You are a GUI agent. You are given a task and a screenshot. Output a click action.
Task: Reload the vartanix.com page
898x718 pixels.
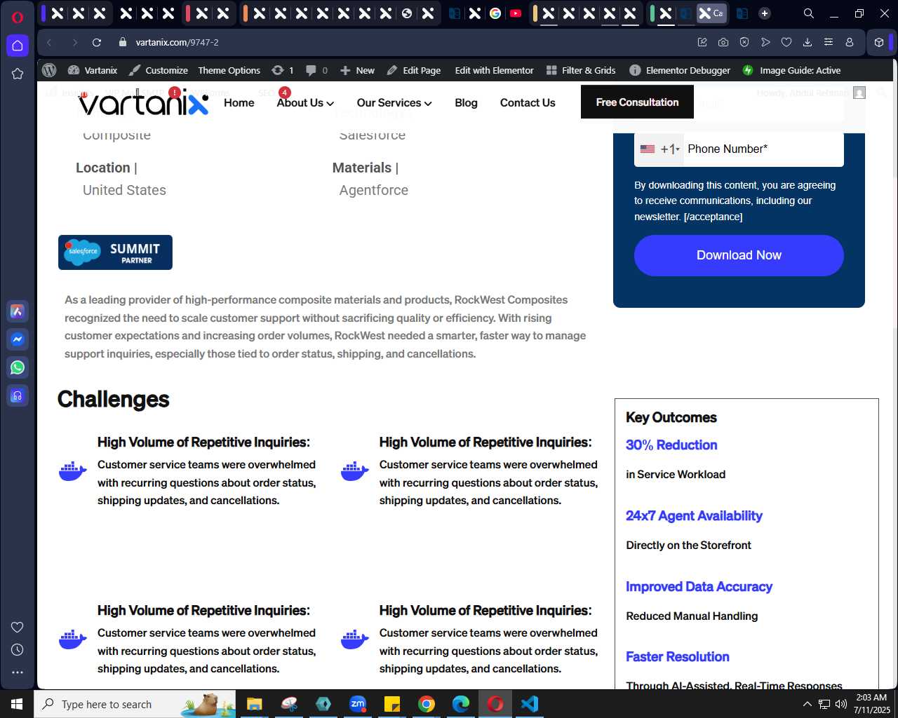[97, 42]
